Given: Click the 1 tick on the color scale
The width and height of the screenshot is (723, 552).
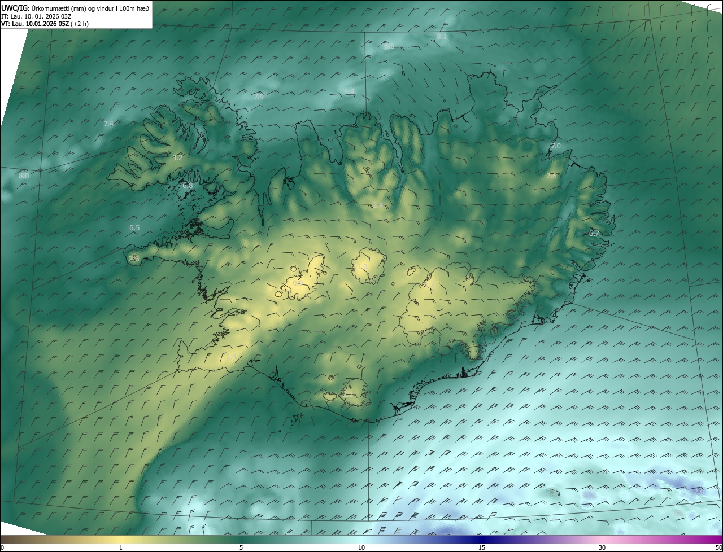Looking at the screenshot, I should pos(121,547).
